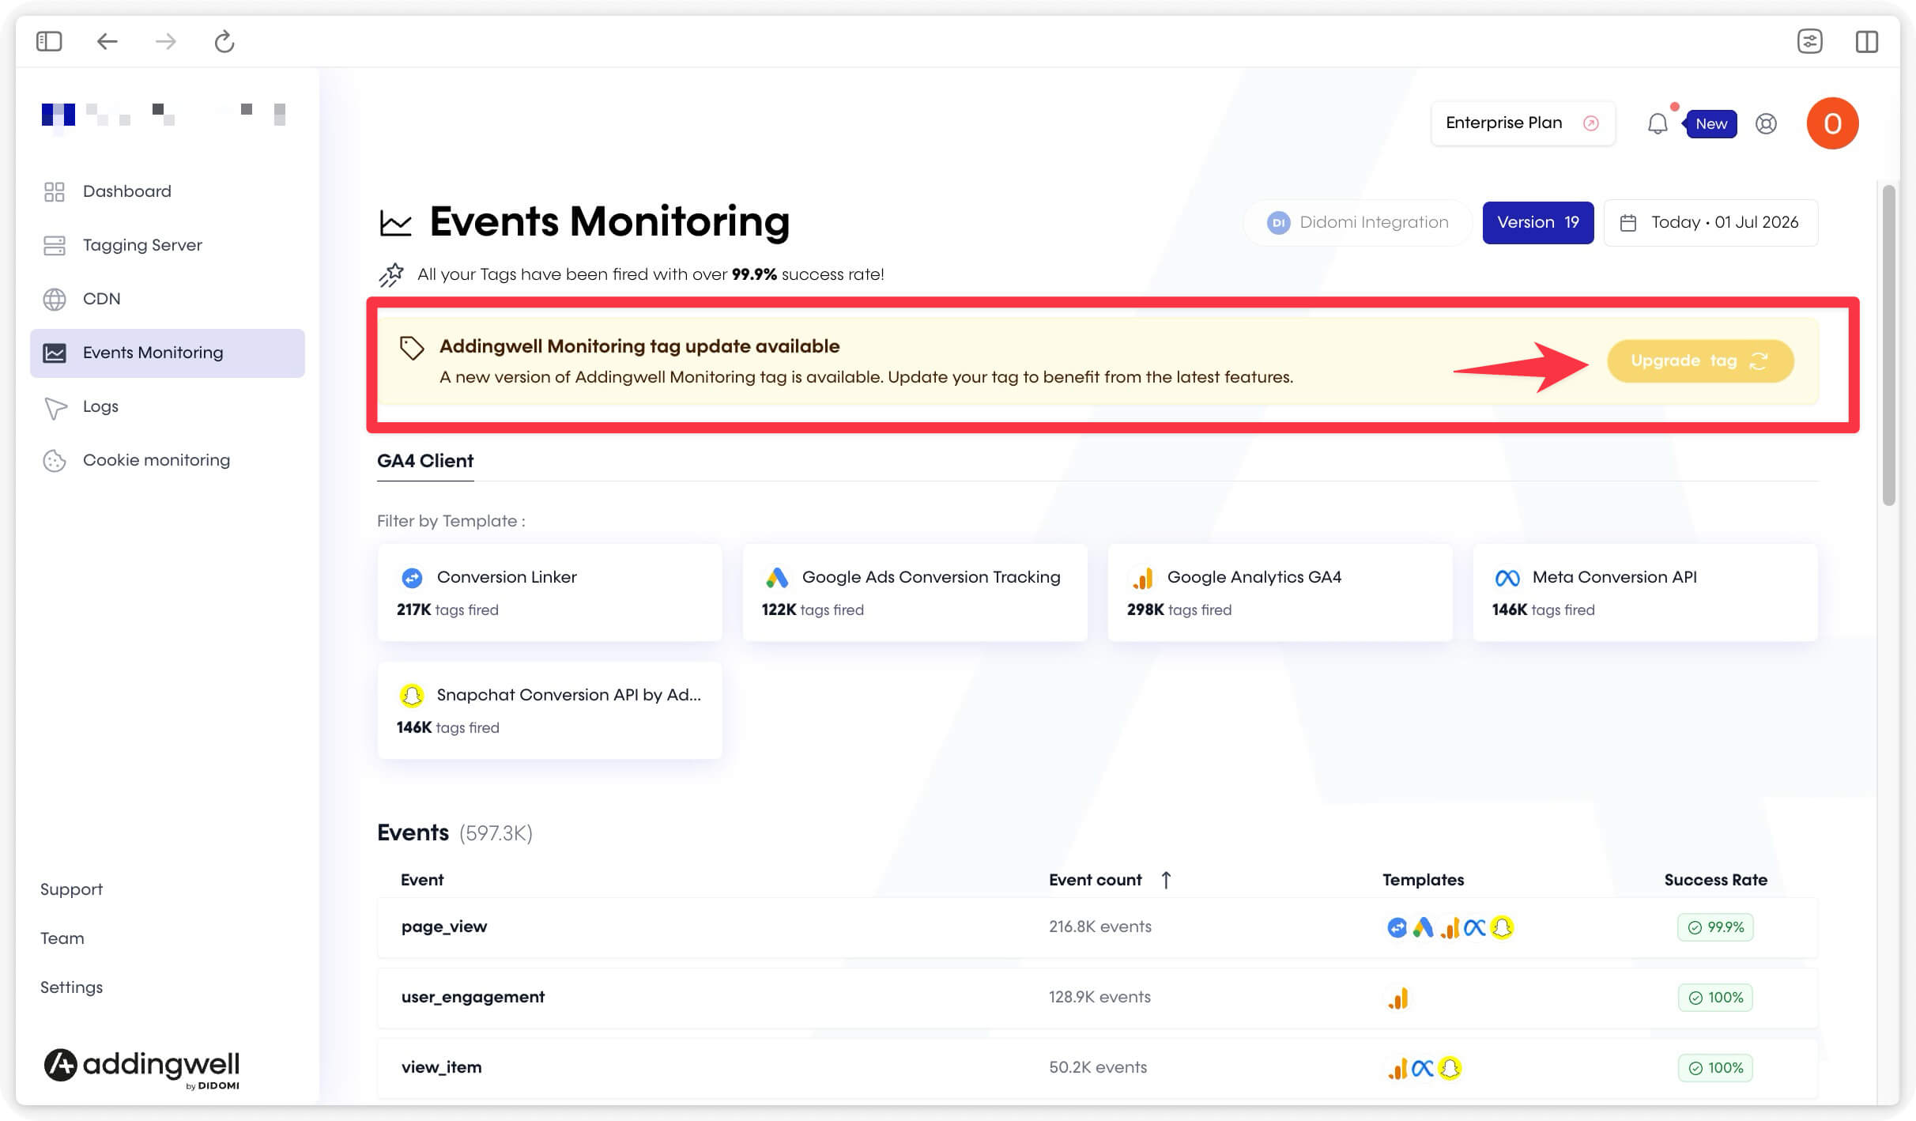Click Meta icon in view_item row
Screen dimensions: 1916x1121
tap(1423, 1068)
